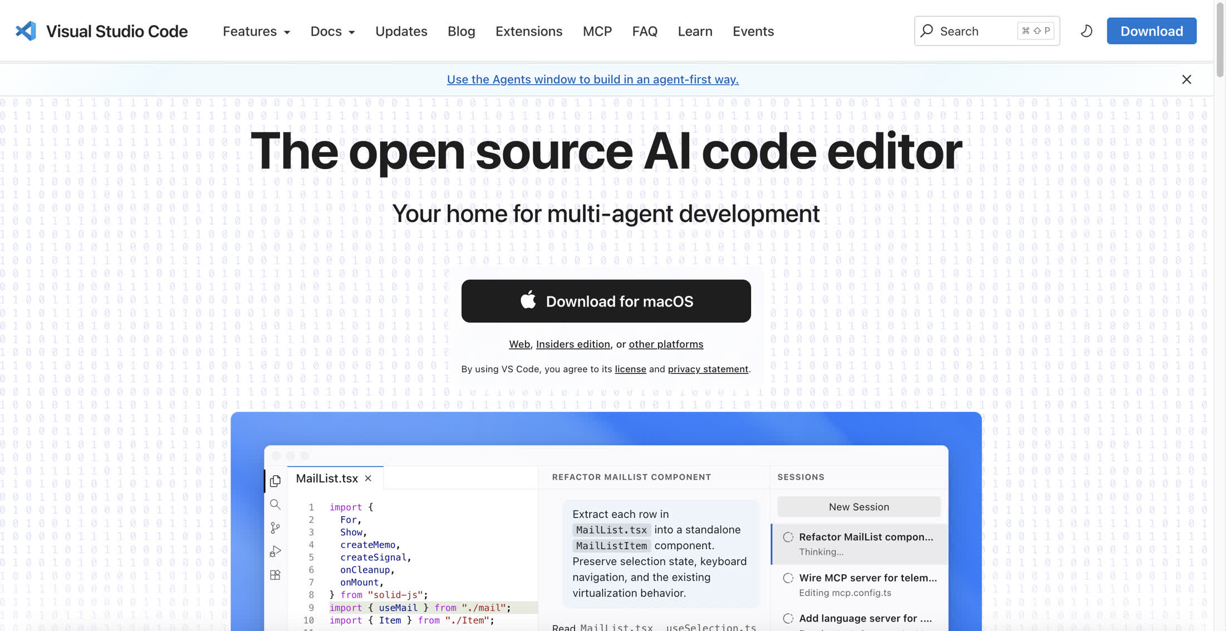
Task: Click REFACTOR MAILLIST COMPONENT heading
Action: (x=631, y=477)
